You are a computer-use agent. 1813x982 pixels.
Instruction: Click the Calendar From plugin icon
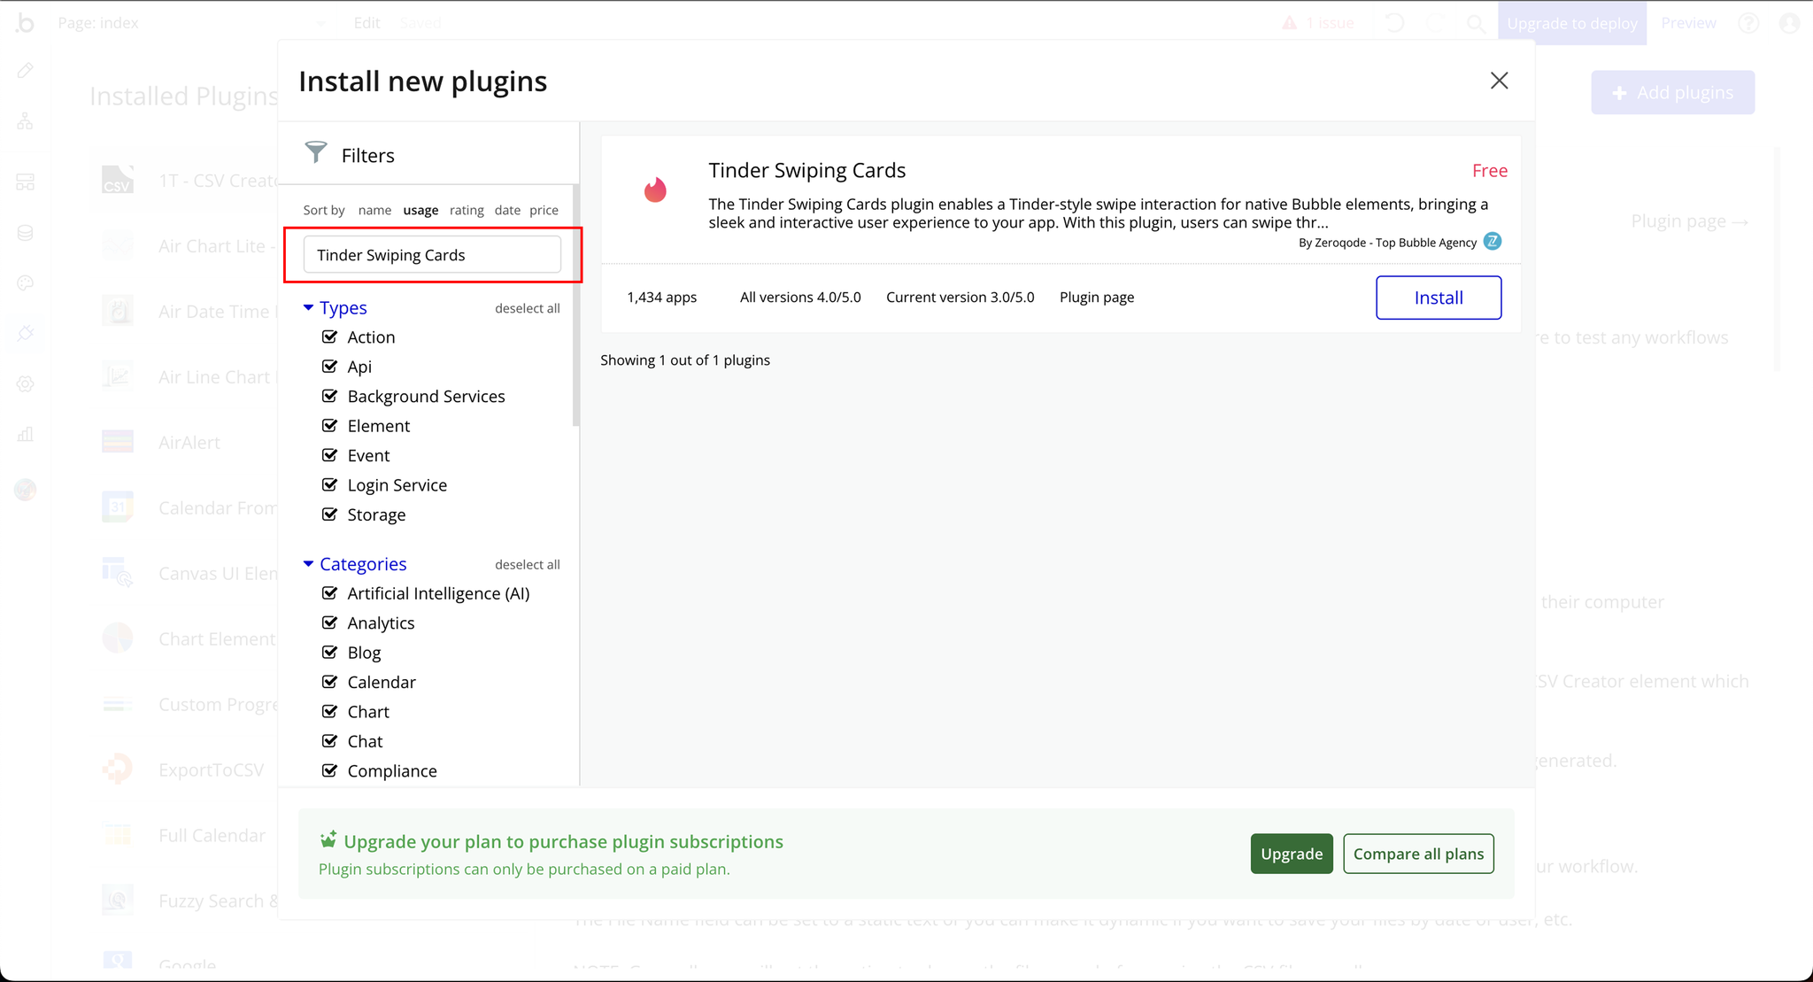(x=117, y=507)
